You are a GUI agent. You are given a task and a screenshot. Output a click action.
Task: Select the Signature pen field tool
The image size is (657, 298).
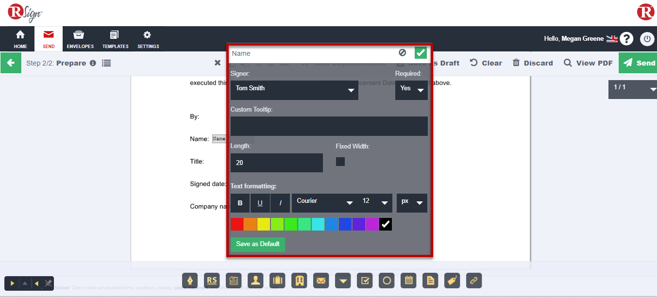pos(190,281)
